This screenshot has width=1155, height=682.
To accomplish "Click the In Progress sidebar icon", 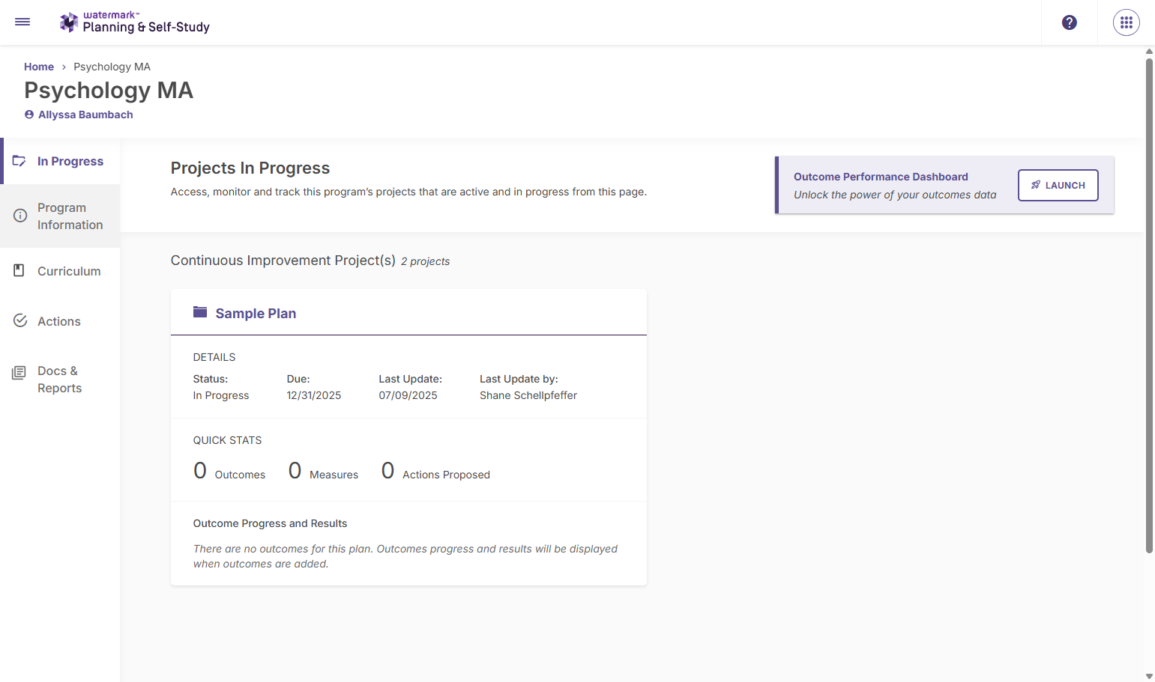I will 19,161.
